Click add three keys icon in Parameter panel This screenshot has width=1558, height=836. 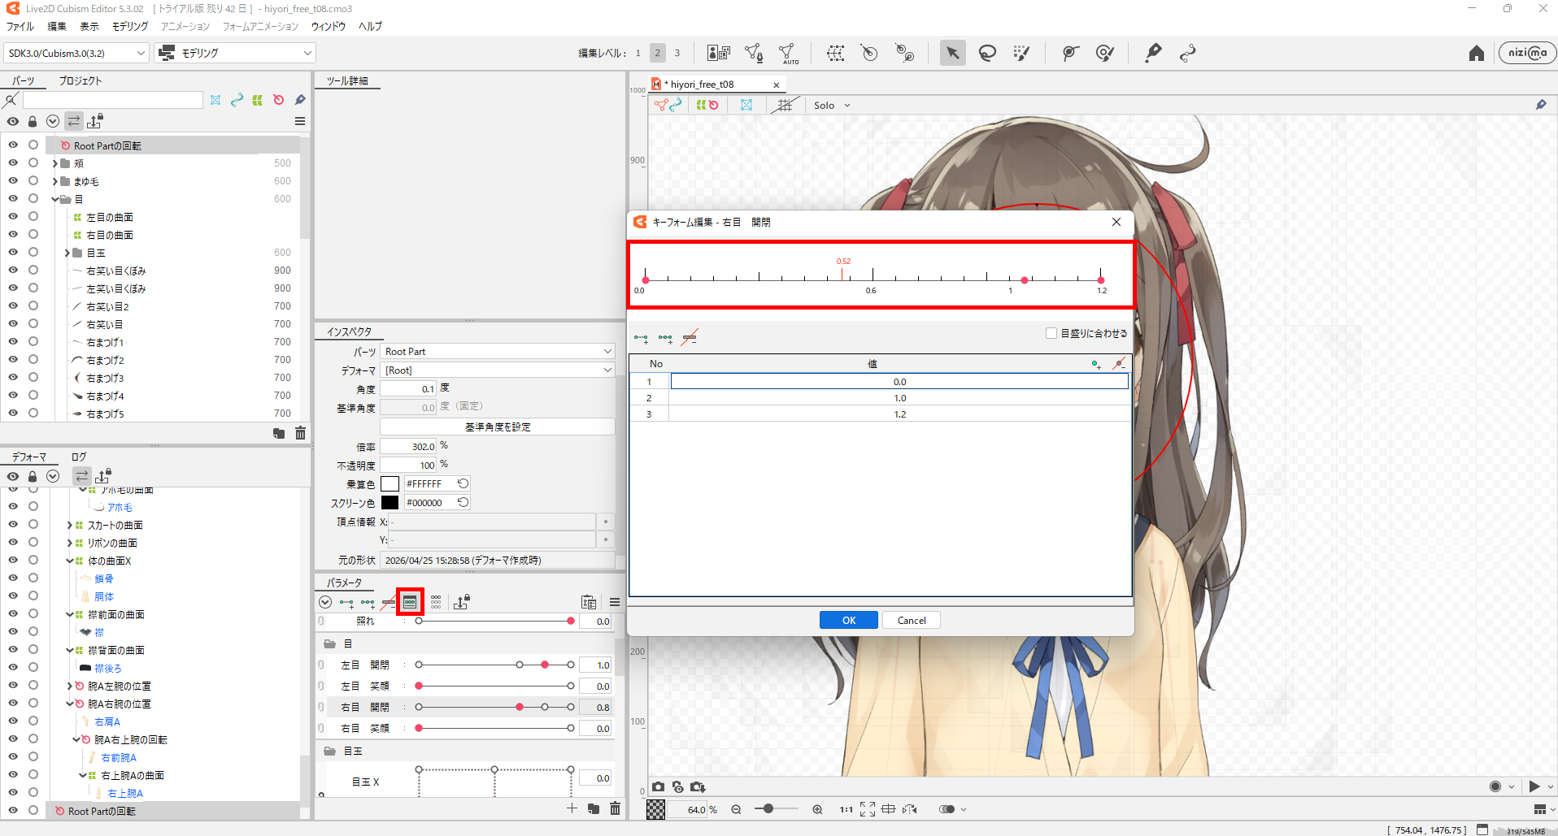tap(368, 603)
